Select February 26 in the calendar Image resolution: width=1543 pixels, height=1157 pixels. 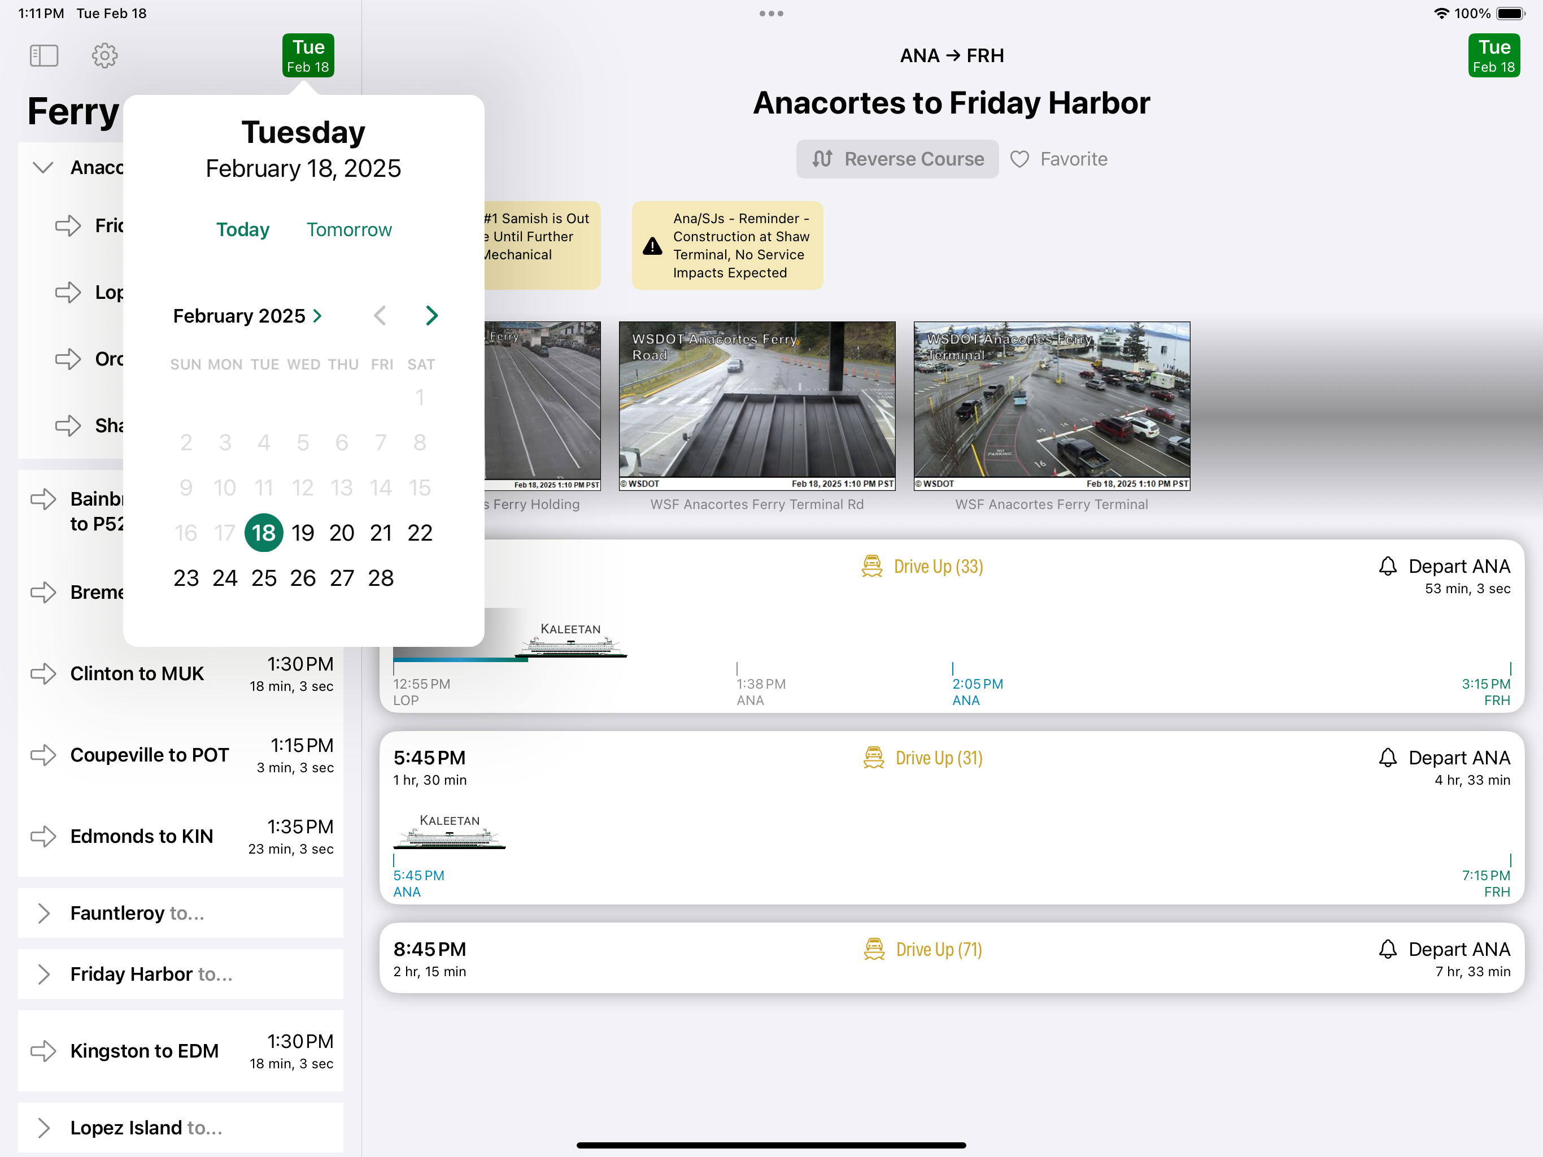click(303, 578)
